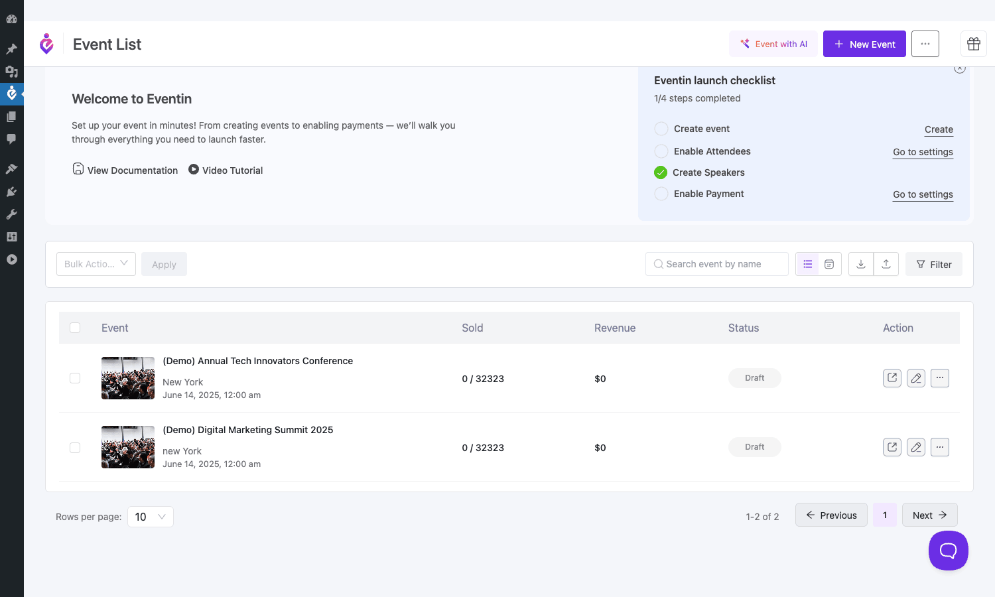Click the Apply bulk action button
The height and width of the screenshot is (597, 995).
[164, 264]
